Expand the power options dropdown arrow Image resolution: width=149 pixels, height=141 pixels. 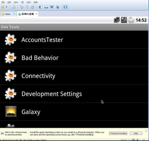[x=7, y=7]
